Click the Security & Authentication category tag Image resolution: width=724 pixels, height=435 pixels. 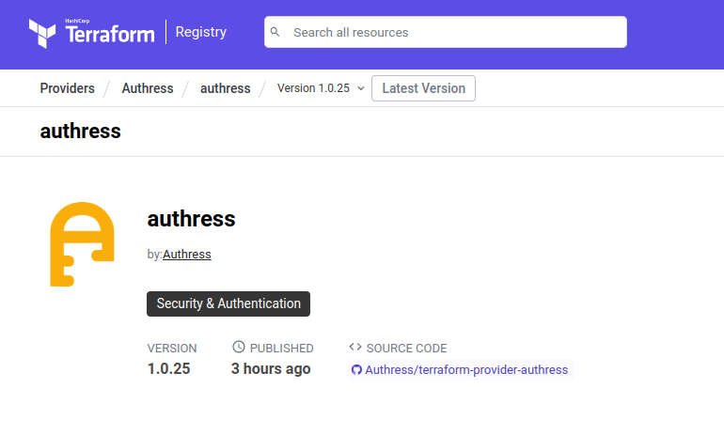click(228, 303)
